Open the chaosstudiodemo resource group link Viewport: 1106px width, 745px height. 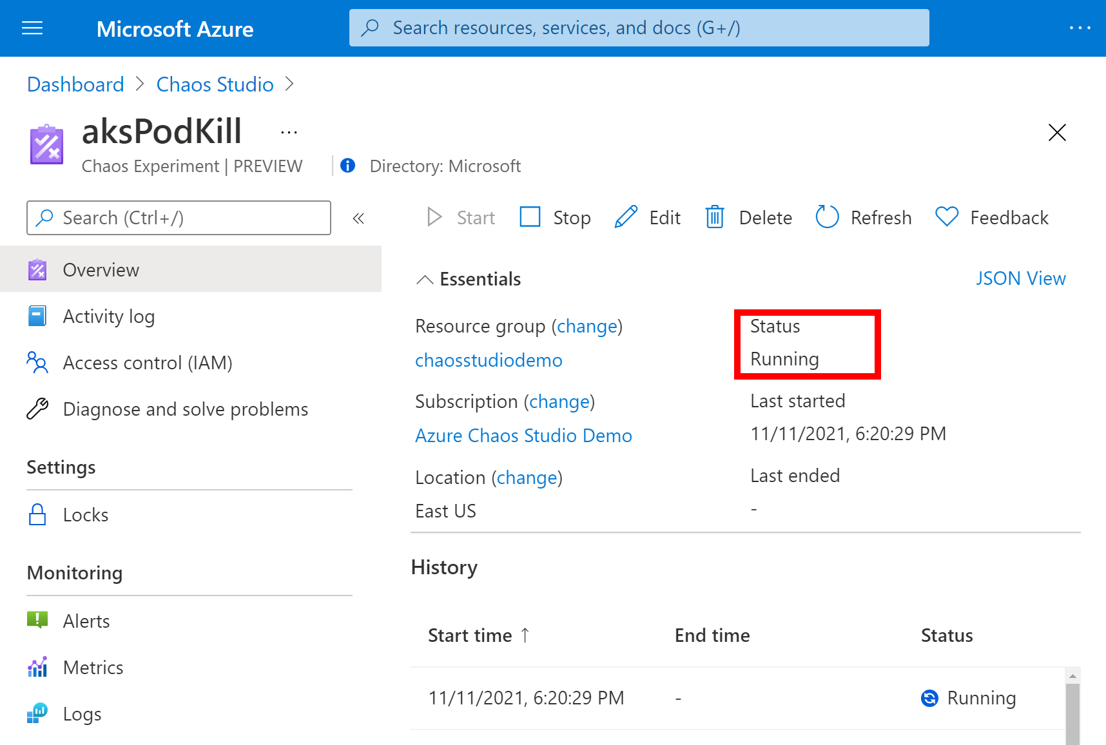(x=489, y=360)
